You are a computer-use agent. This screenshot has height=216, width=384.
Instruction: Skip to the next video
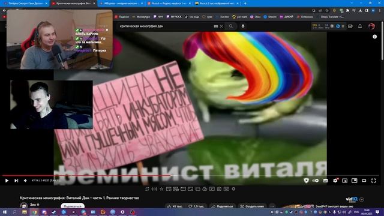point(16,181)
